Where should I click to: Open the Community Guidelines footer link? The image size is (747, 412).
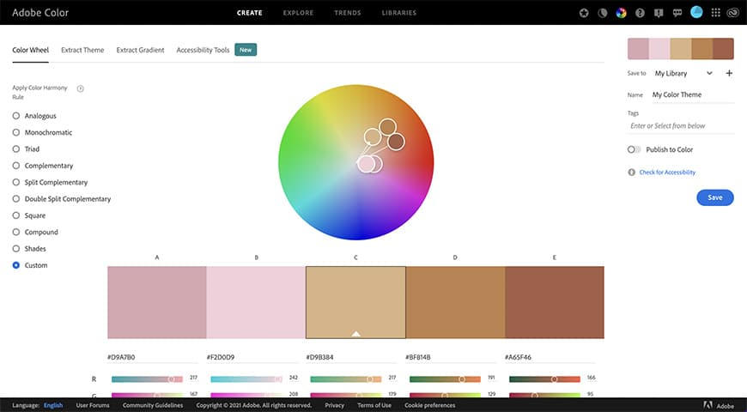click(153, 405)
